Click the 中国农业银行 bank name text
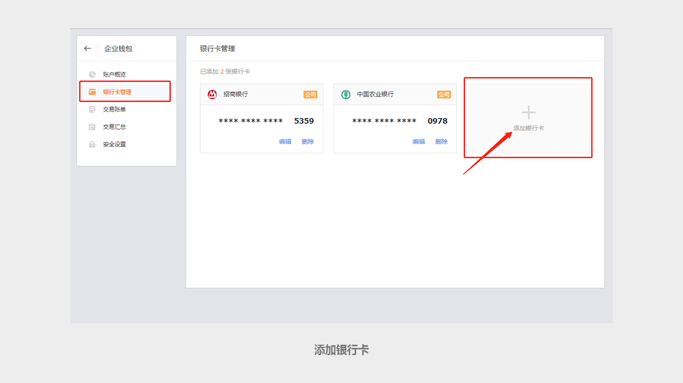 click(x=375, y=94)
